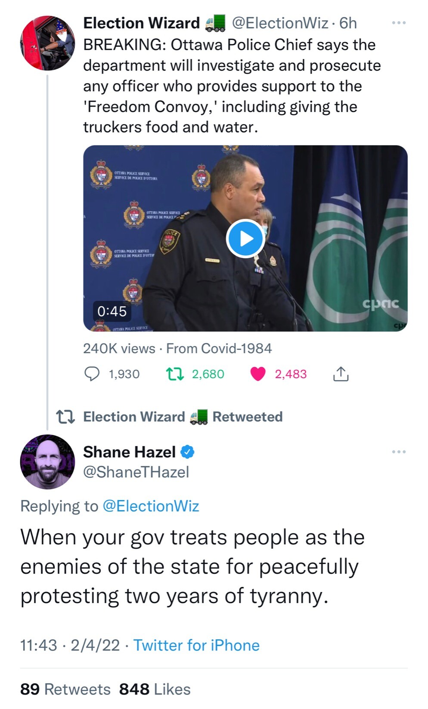
Task: Click the retweeted arrows icon beside Election Wizard
Action: pyautogui.click(x=66, y=416)
